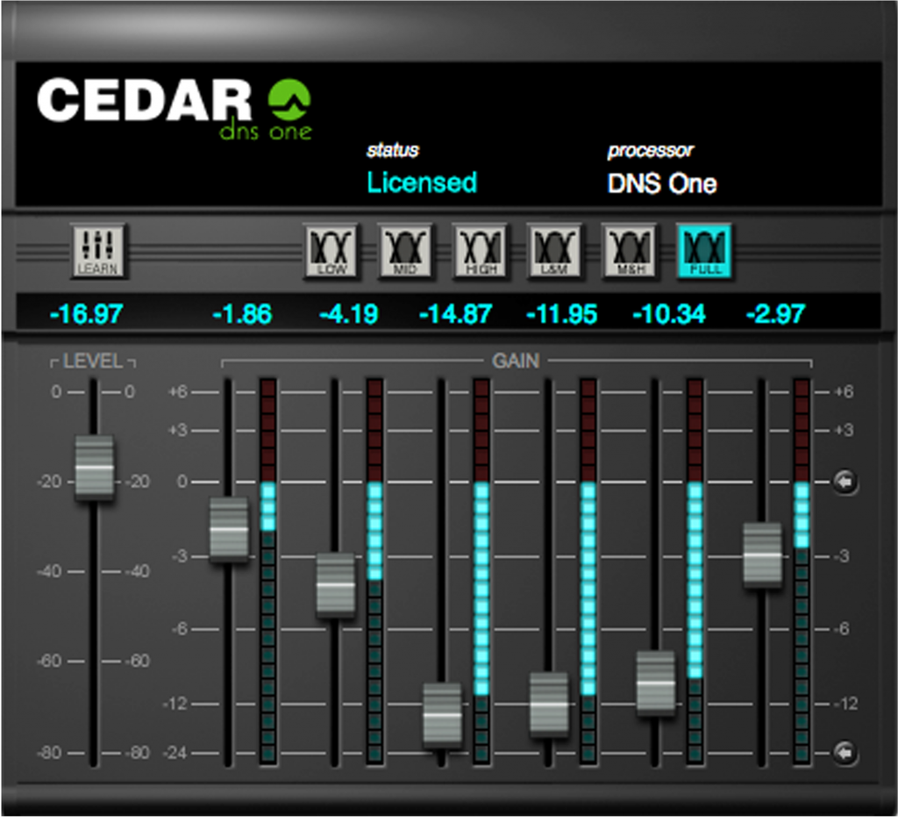Click the -10.34 gain value field
Image resolution: width=898 pixels, height=823 pixels.
point(669,314)
